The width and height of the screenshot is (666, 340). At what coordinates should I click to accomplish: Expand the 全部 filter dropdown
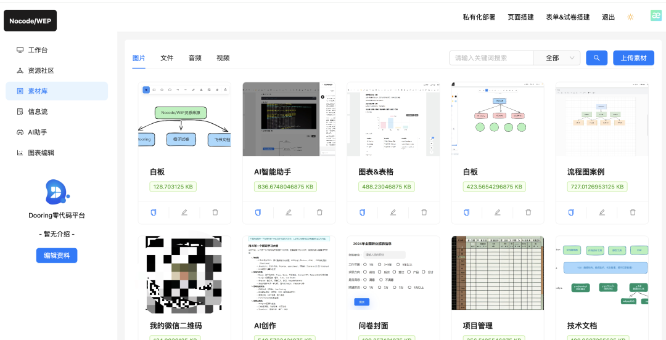click(557, 58)
